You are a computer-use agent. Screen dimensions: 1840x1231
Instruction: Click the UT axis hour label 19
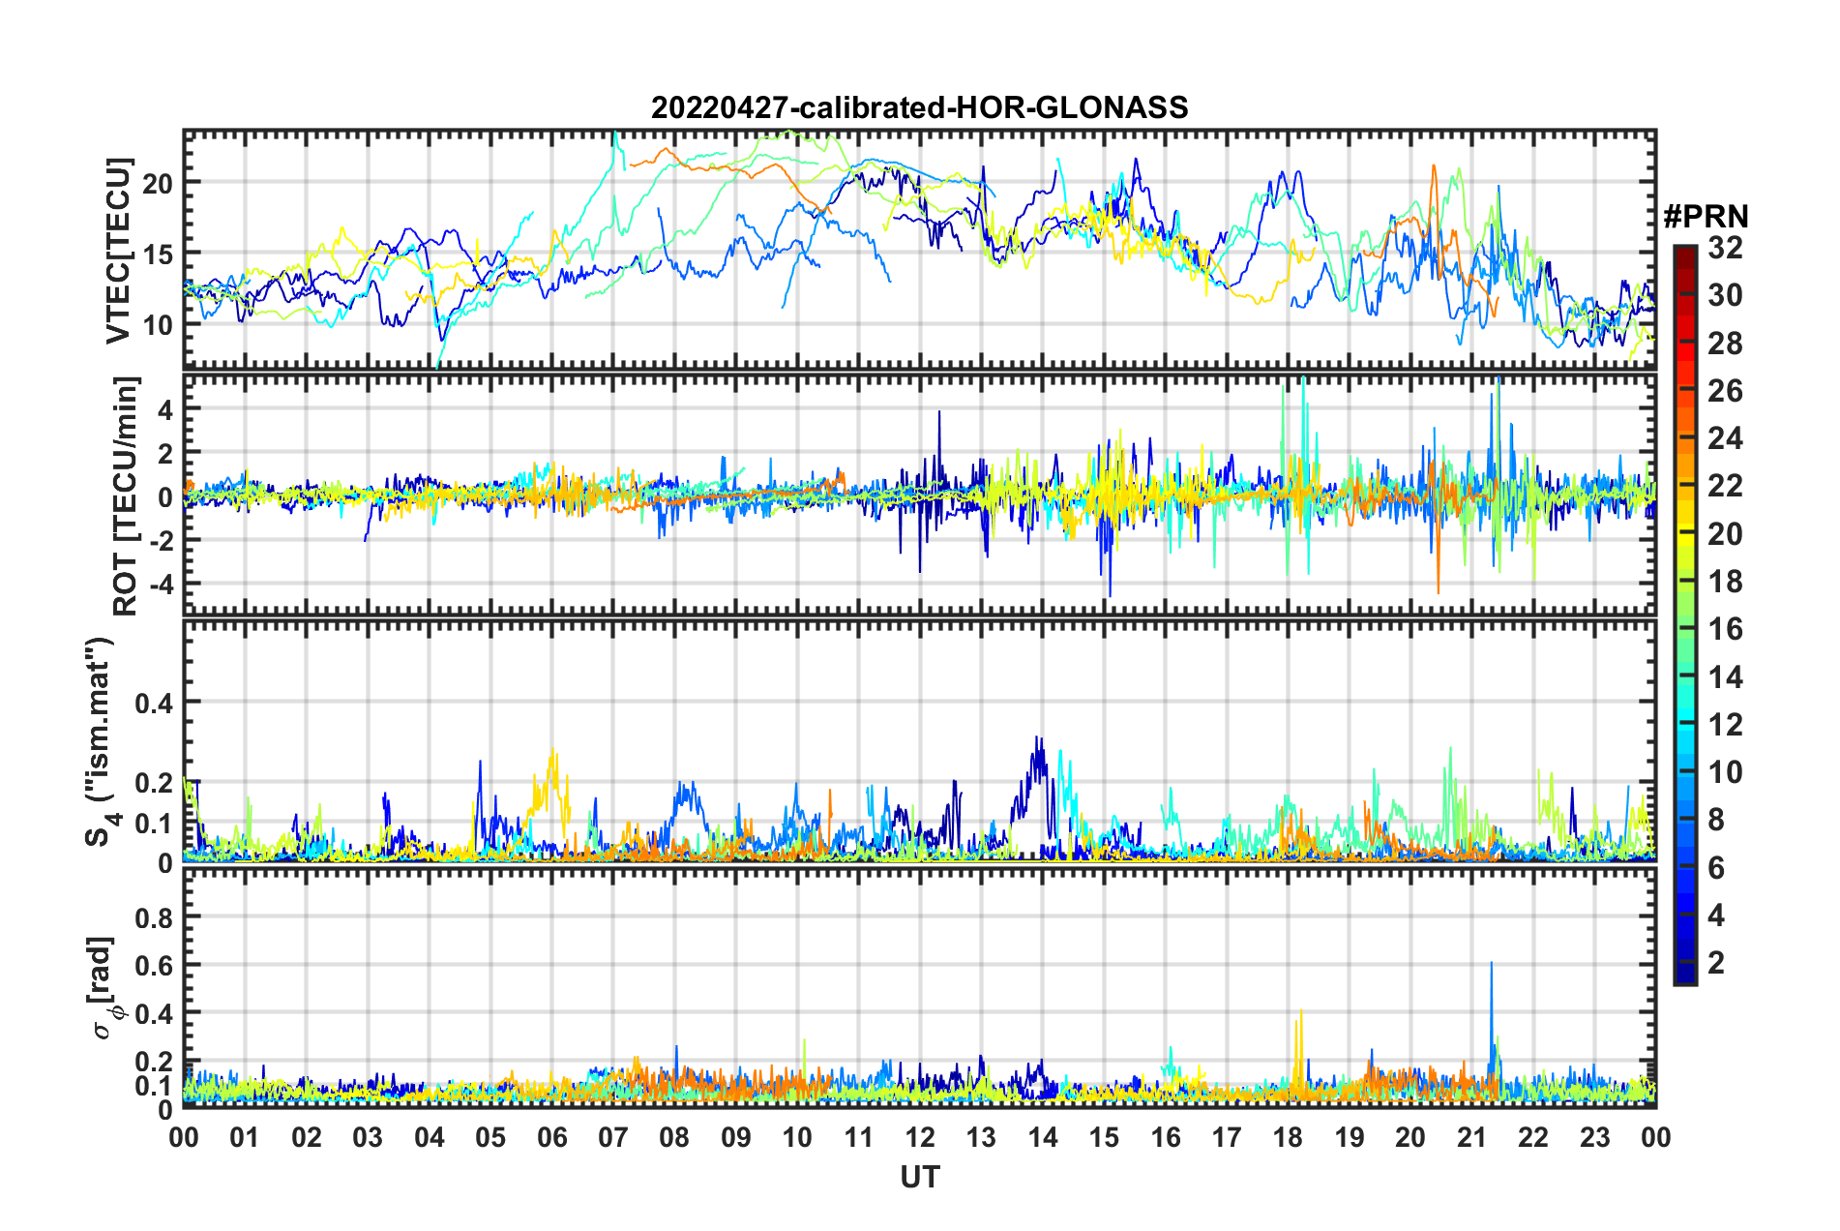coord(1350,1136)
